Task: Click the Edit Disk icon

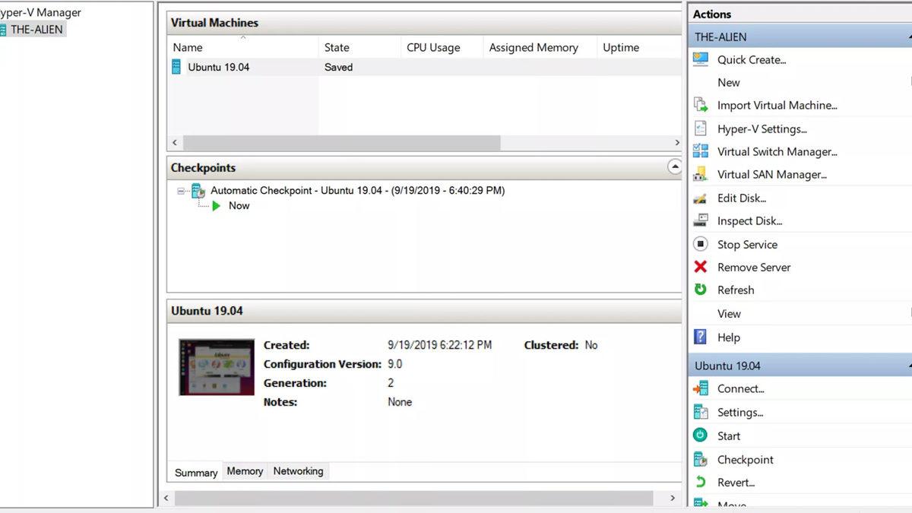Action: pos(701,198)
